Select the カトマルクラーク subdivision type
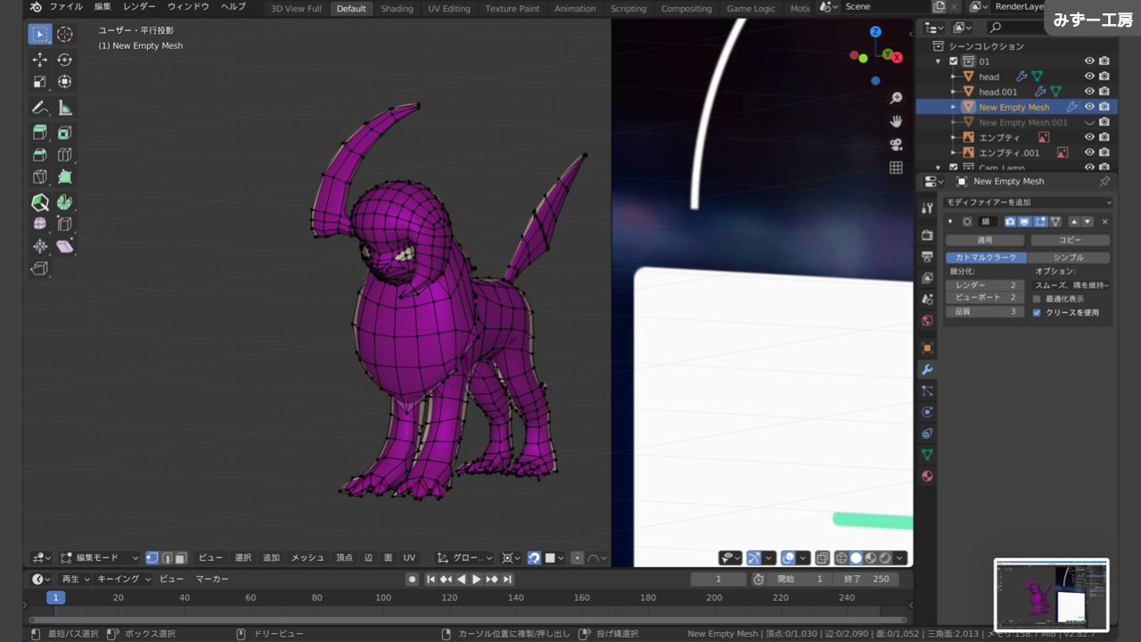 (x=986, y=258)
